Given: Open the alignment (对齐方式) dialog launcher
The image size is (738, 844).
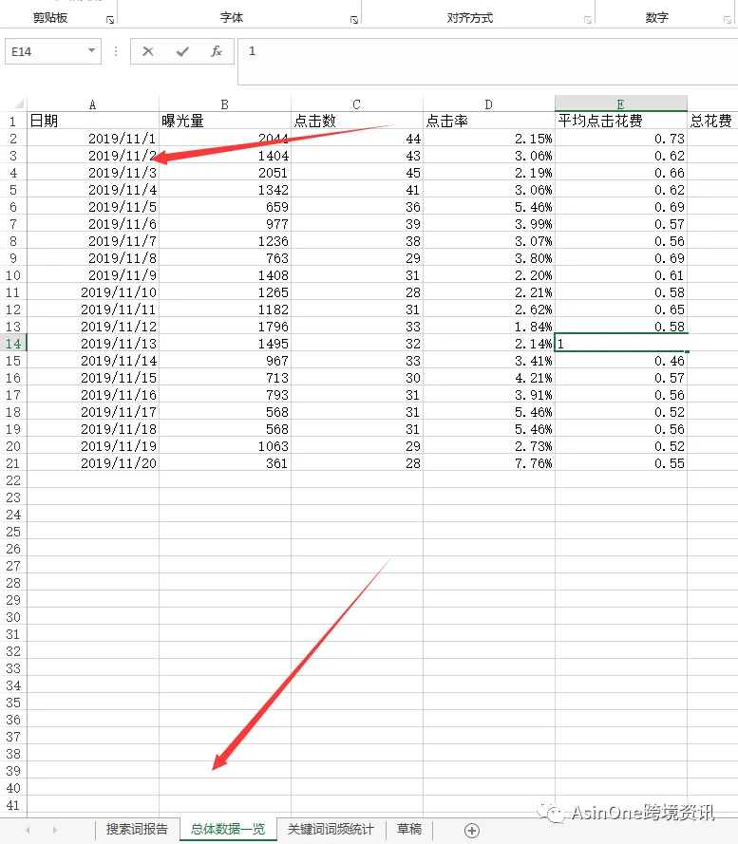Looking at the screenshot, I should tap(588, 20).
